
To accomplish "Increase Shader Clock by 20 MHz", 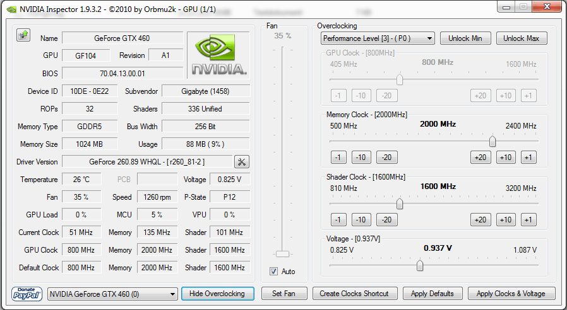I will [x=480, y=220].
